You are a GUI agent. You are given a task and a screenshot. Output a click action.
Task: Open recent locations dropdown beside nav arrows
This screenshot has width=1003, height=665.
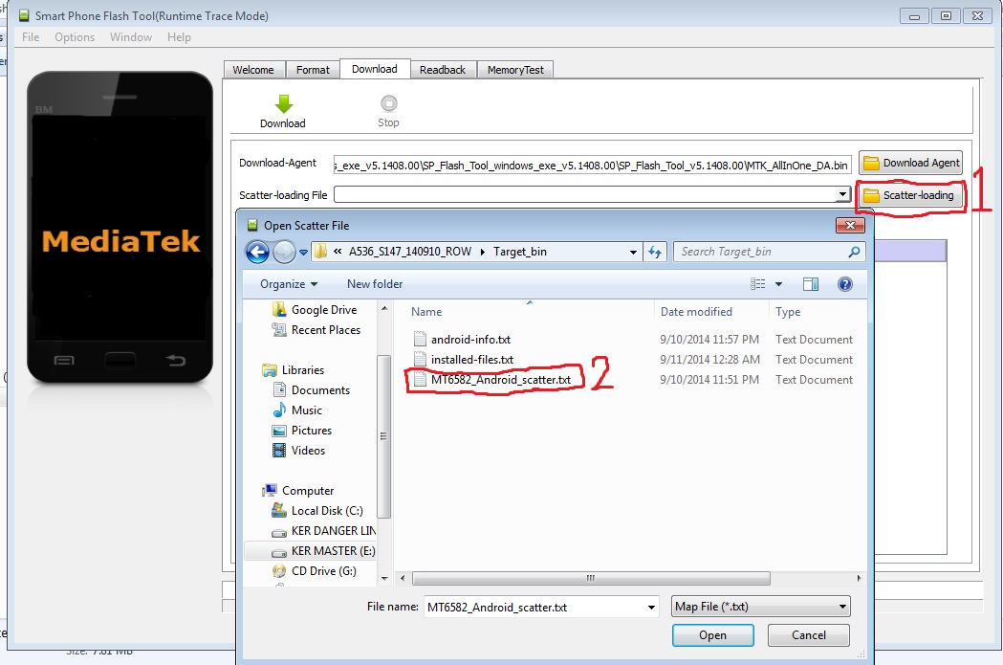click(x=303, y=253)
